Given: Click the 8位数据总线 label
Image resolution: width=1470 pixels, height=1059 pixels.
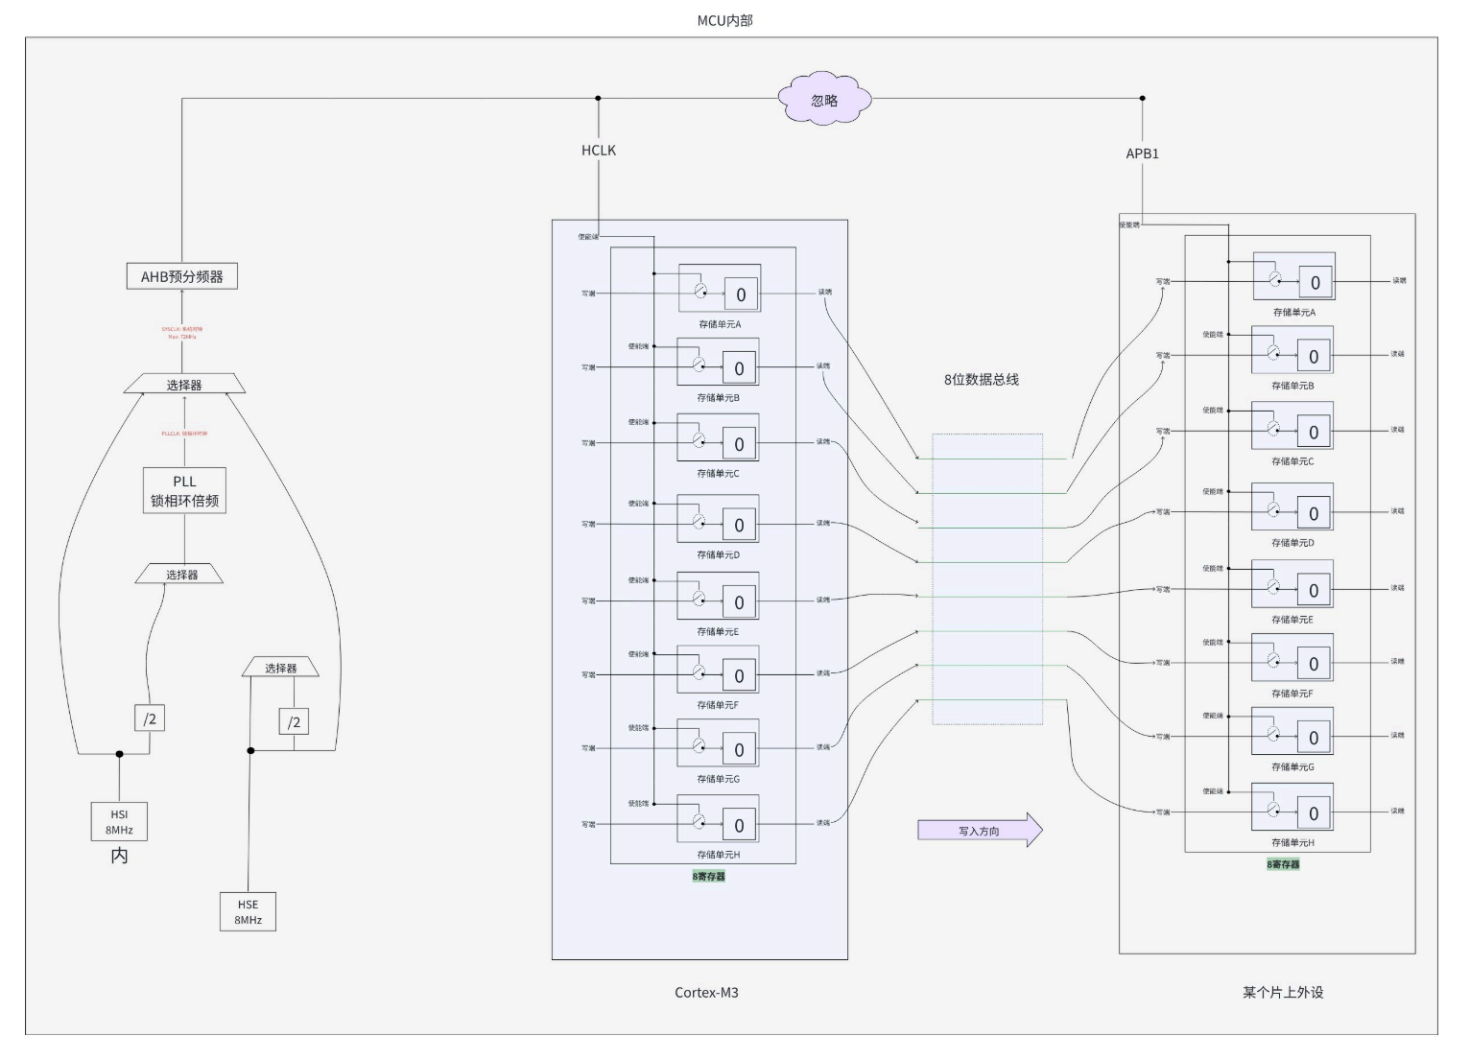Looking at the screenshot, I should point(981,379).
